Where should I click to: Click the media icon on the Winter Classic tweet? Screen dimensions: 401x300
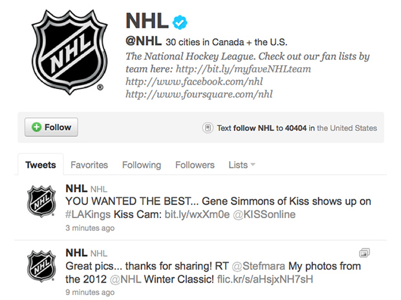coord(364,252)
